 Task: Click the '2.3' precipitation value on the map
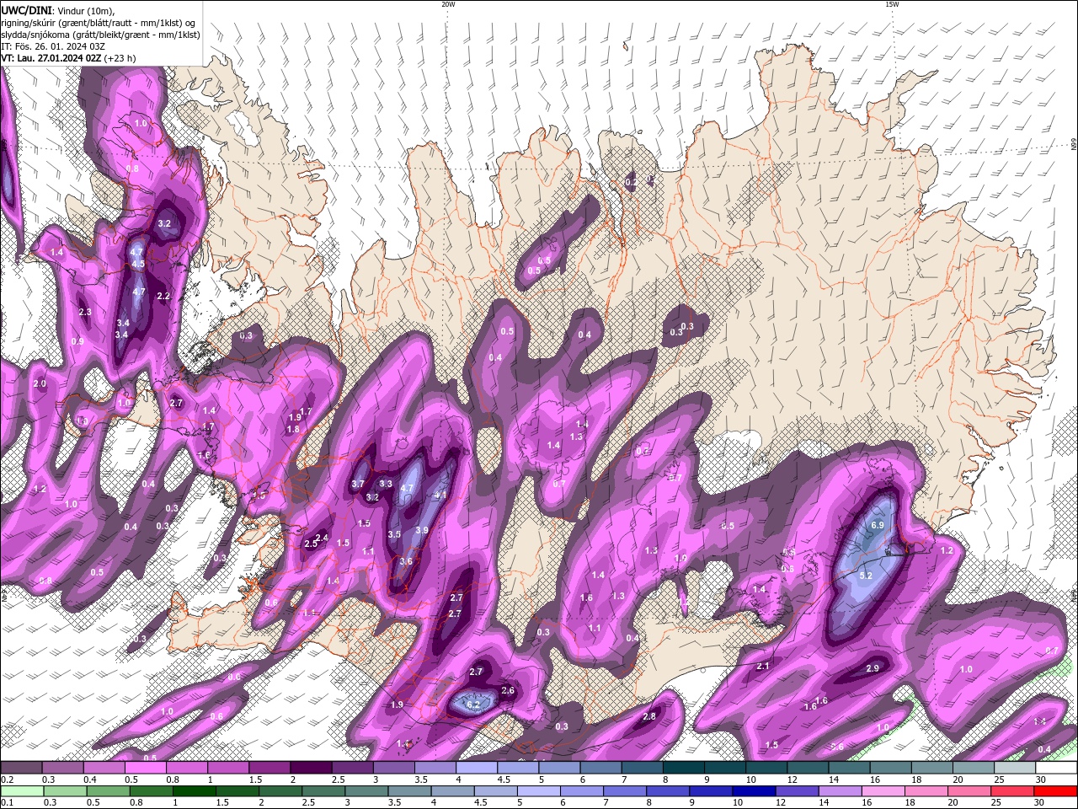click(x=85, y=312)
